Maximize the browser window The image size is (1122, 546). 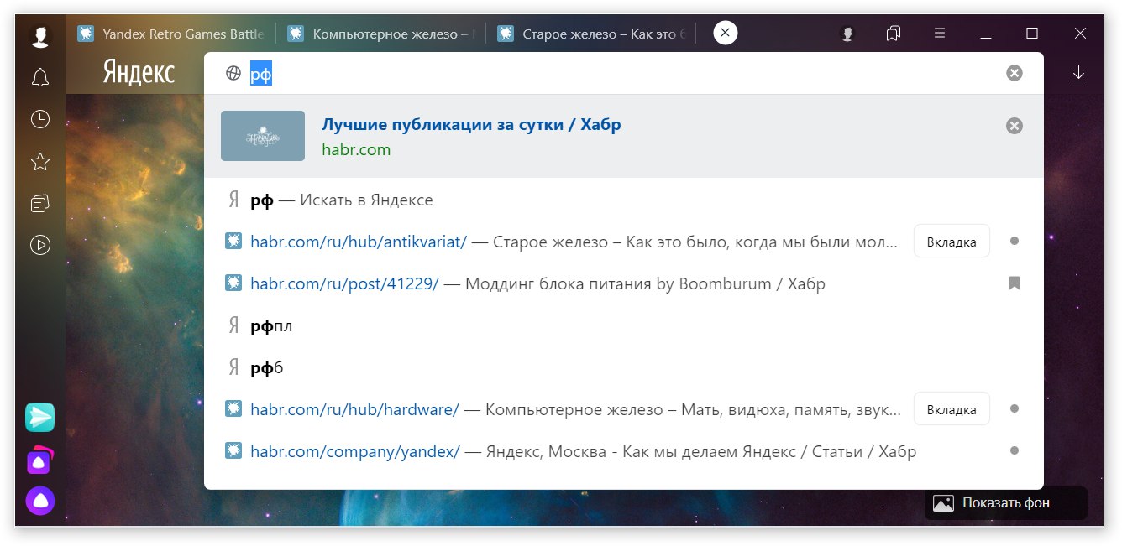pos(1032,34)
